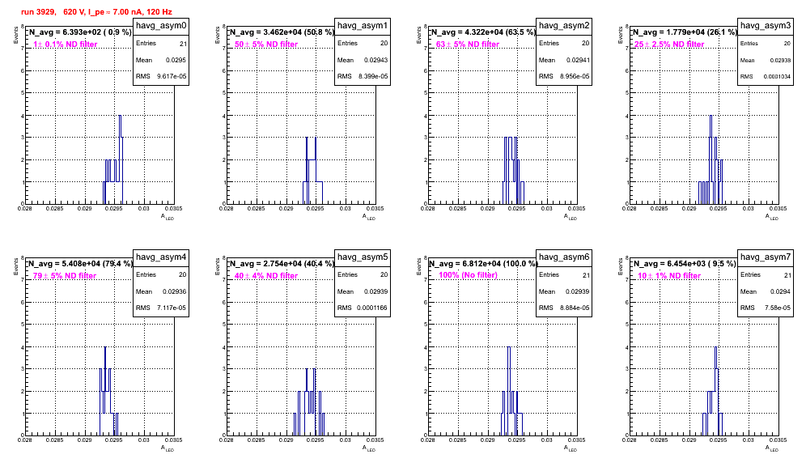This screenshot has height=463, width=806.
Task: Select Mean value 0.02936 in havg_asym4
Action: [x=174, y=291]
